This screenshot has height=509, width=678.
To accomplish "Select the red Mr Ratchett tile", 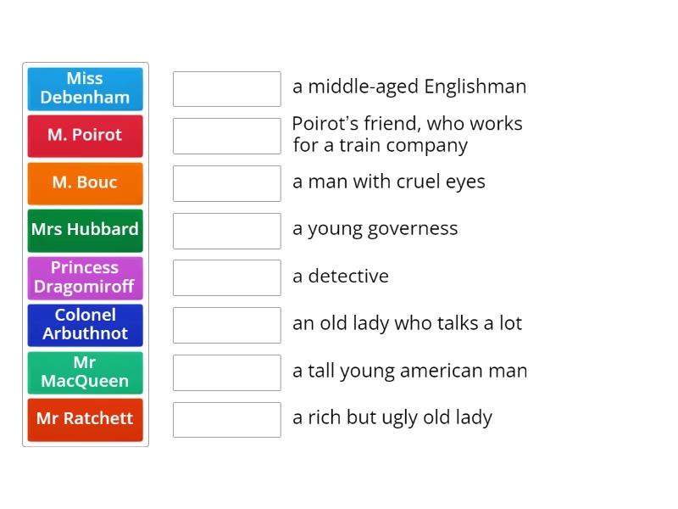I will (x=85, y=419).
